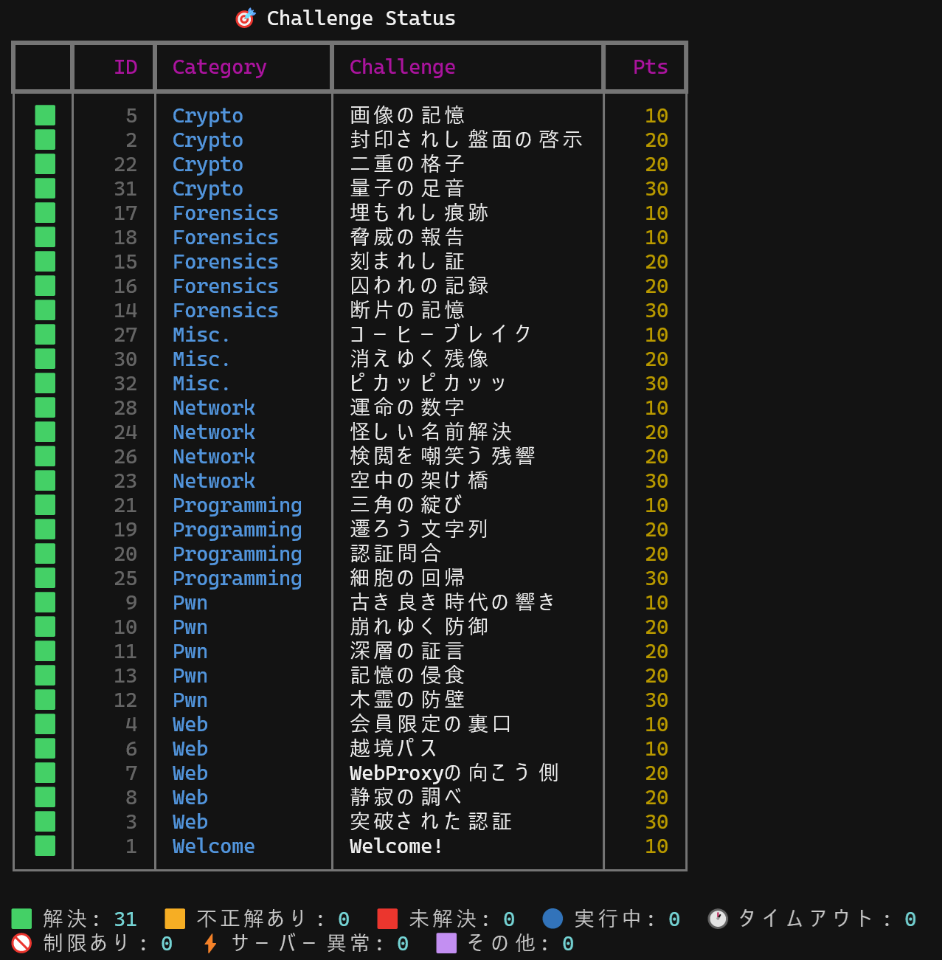The image size is (942, 960).
Task: Click status square for 量子の足音 row
Action: [45, 188]
